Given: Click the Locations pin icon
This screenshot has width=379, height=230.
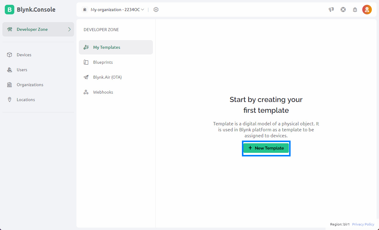Looking at the screenshot, I should 10,100.
